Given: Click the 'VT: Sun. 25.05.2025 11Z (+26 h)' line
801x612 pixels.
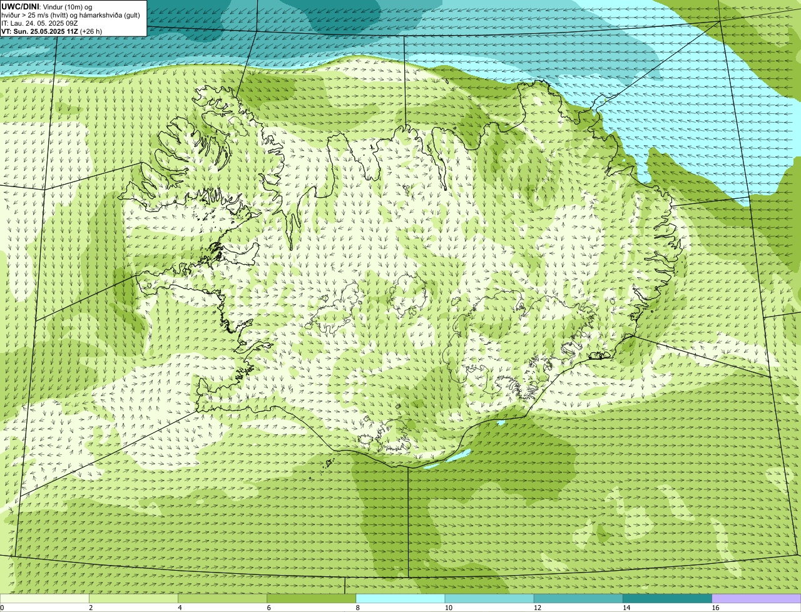Looking at the screenshot, I should (52, 31).
